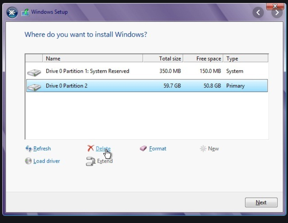Click drive icon for Partition 2
Viewport: 288px width, 223px height.
34,86
